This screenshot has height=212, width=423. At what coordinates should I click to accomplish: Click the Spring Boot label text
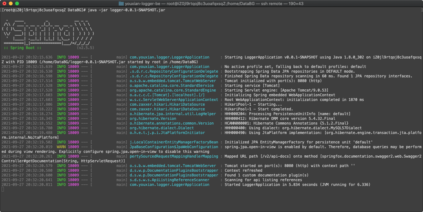tap(22, 48)
